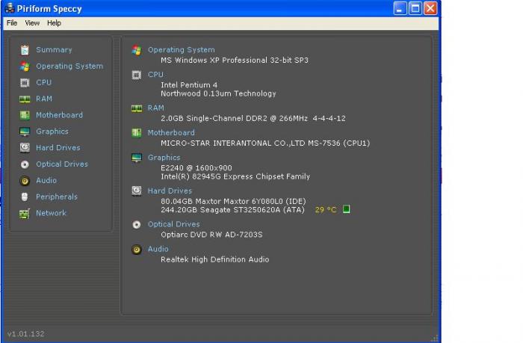The image size is (523, 343).
Task: Click the Motherboard icon in sidebar
Action: tap(25, 115)
